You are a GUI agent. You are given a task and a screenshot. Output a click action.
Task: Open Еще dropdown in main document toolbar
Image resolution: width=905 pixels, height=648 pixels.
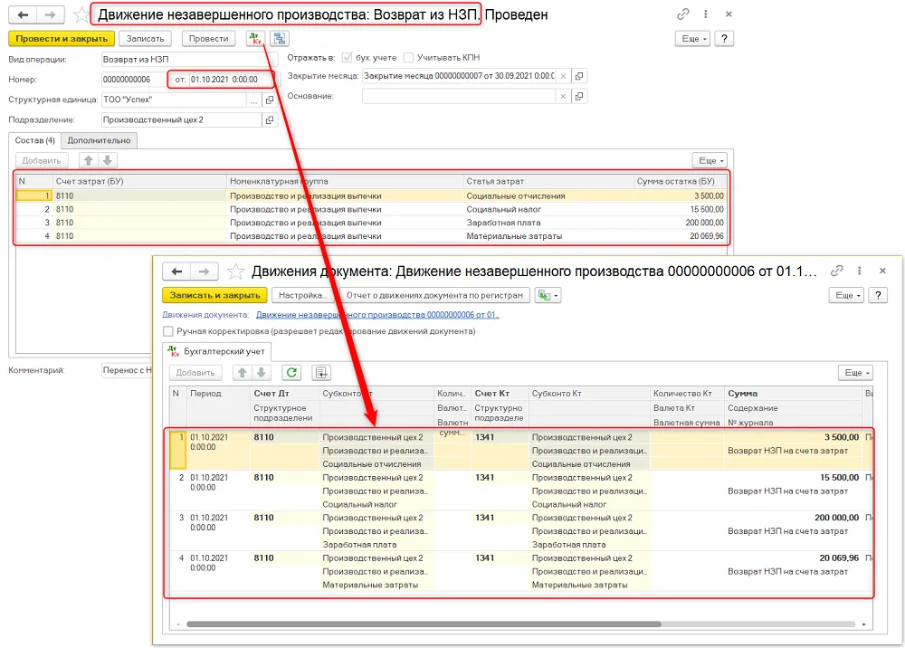(692, 39)
